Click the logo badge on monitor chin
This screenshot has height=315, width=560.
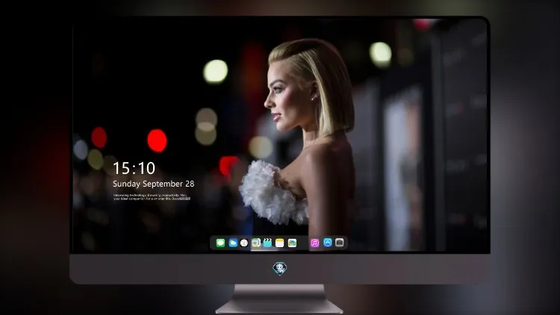click(x=280, y=269)
